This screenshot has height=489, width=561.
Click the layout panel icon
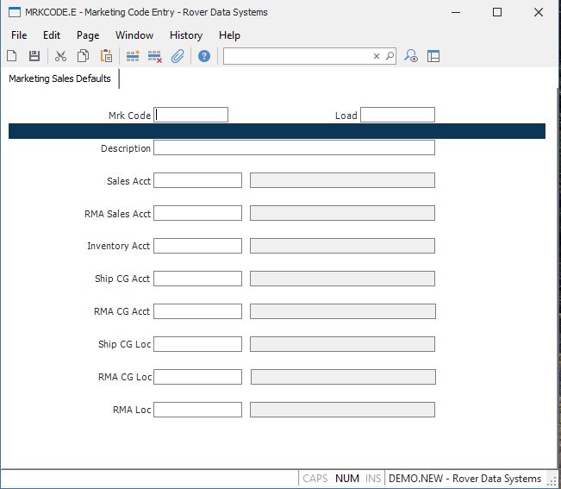(433, 56)
